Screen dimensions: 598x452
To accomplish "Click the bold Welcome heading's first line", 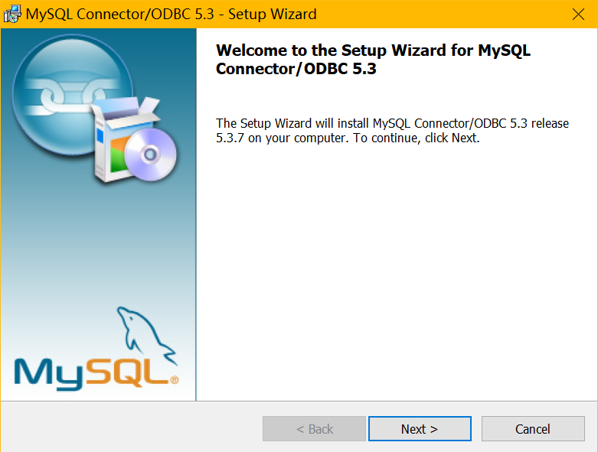I will [x=373, y=50].
